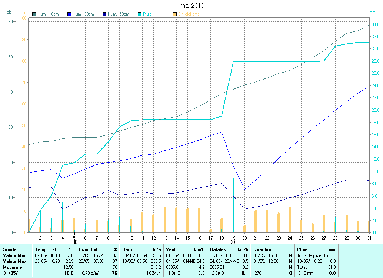Screen dimensions: 383x278
Task: Click the day 31 label on x-axis
Action: pos(369,238)
